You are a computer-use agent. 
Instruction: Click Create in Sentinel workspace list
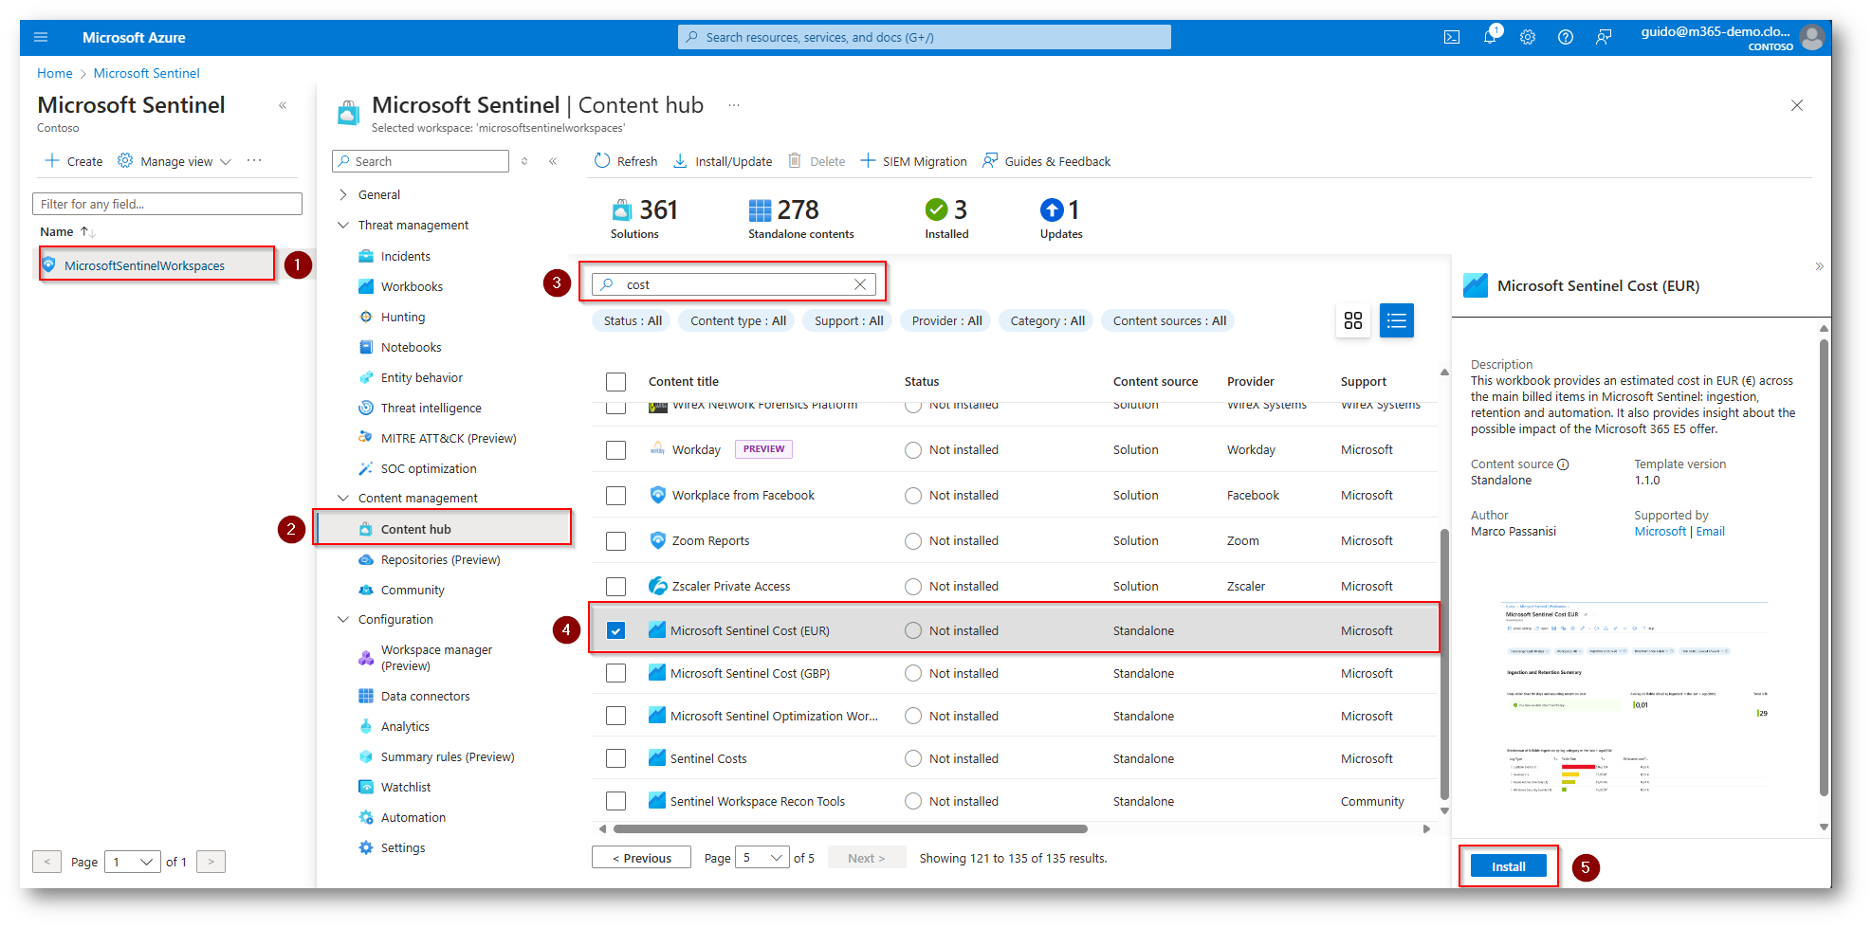(74, 161)
